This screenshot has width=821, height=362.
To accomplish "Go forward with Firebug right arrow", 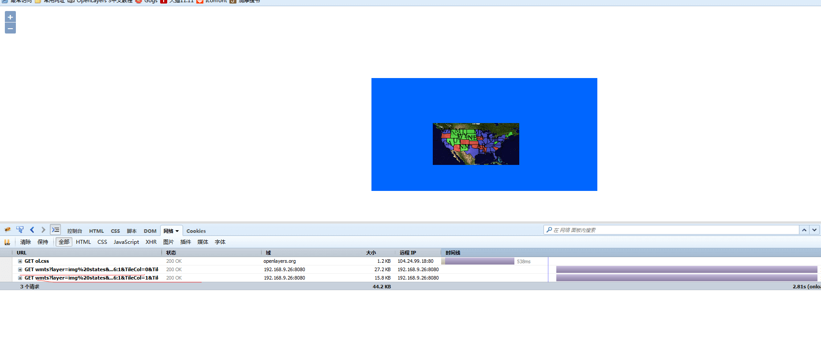I will [x=43, y=230].
